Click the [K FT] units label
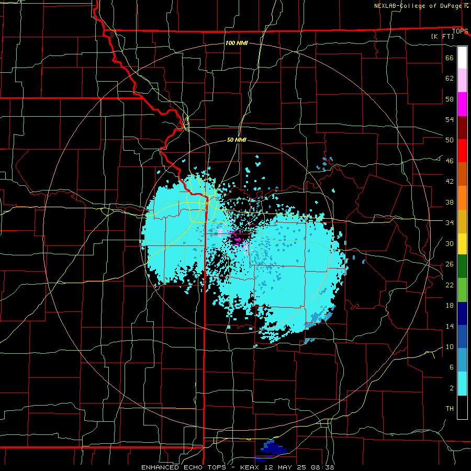The height and width of the screenshot is (471, 471). coord(442,36)
